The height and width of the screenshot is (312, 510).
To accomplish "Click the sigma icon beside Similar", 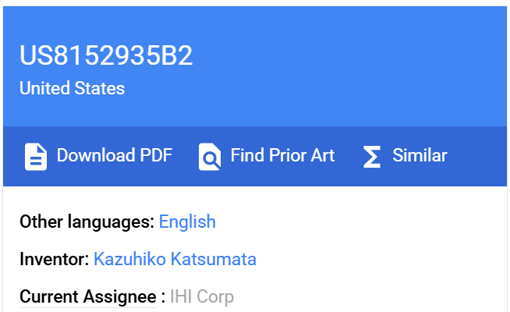I will (x=372, y=156).
